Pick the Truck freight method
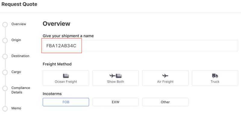 215,78
